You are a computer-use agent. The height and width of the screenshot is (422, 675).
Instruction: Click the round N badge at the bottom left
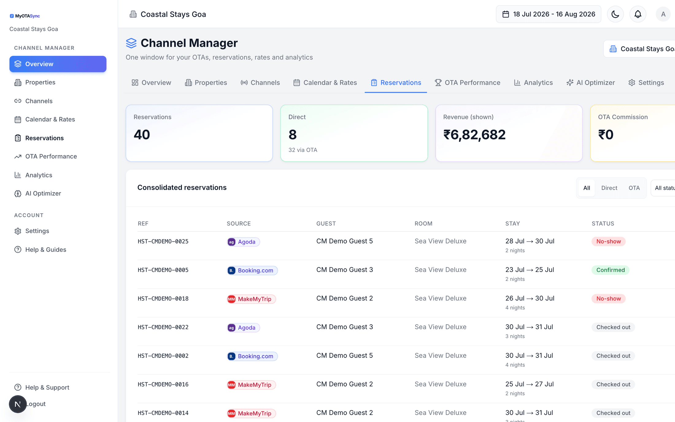pyautogui.click(x=17, y=404)
